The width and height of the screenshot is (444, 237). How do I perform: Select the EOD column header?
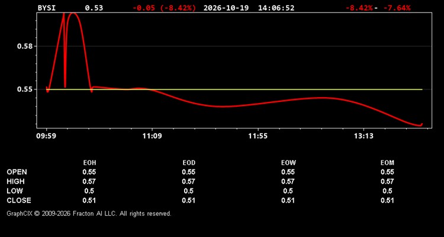189,163
